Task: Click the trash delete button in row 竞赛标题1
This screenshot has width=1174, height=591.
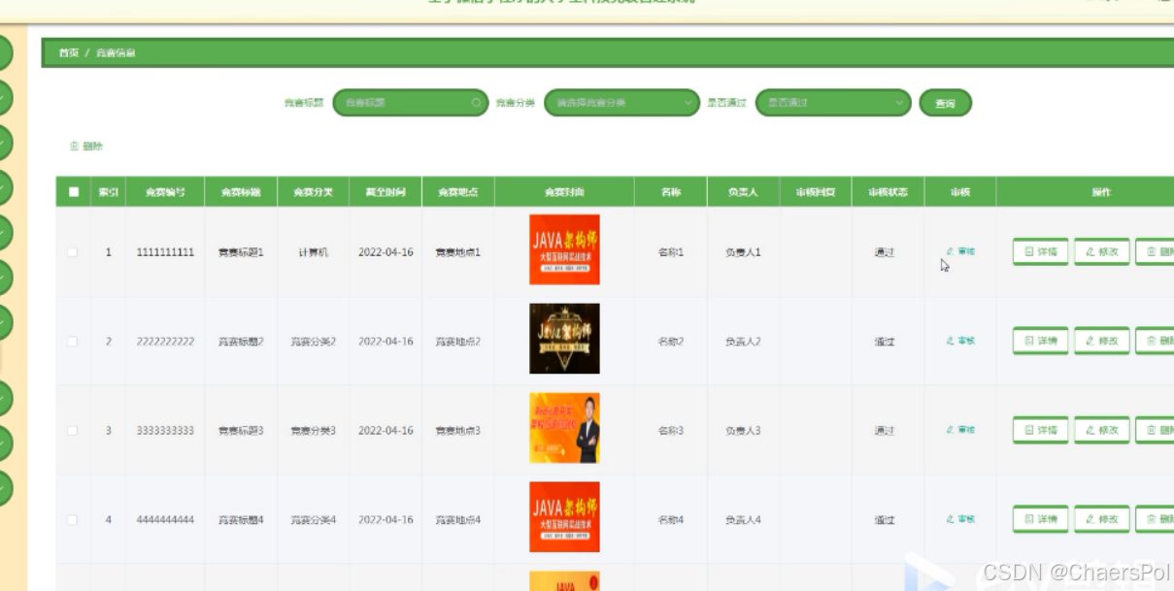Action: click(x=1155, y=251)
